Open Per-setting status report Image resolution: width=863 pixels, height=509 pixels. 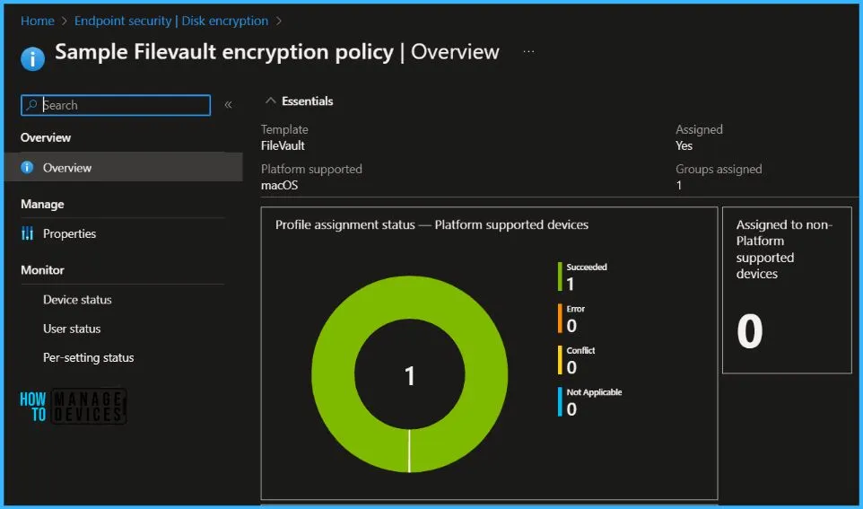[88, 357]
